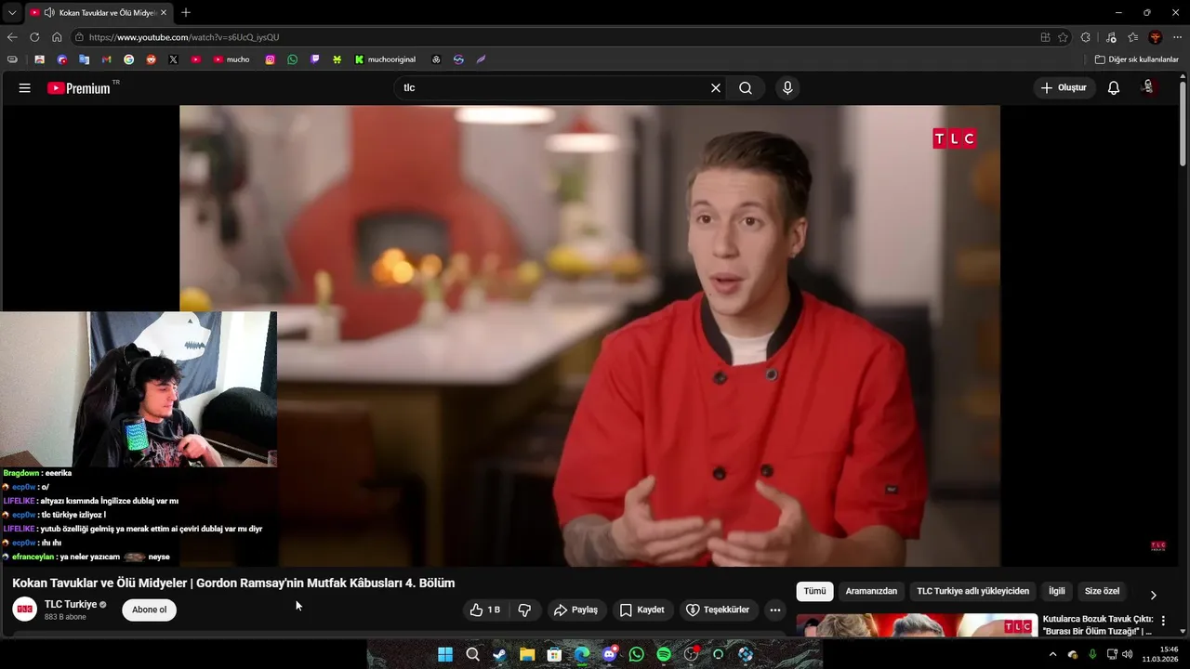1190x669 pixels.
Task: Open Instagram bookmark in bookmarks bar
Action: (271, 59)
